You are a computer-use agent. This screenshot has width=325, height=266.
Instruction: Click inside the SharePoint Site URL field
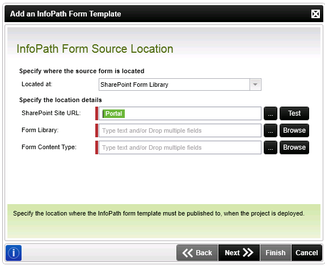point(180,113)
